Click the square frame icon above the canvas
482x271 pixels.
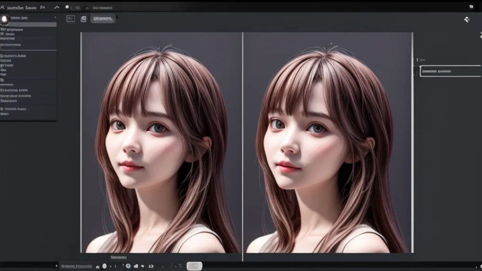(x=70, y=19)
